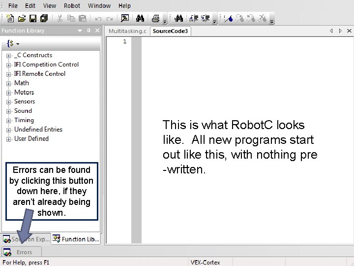Click the Undo arrow icon
Screen dimensions: 354x266
coord(98,19)
